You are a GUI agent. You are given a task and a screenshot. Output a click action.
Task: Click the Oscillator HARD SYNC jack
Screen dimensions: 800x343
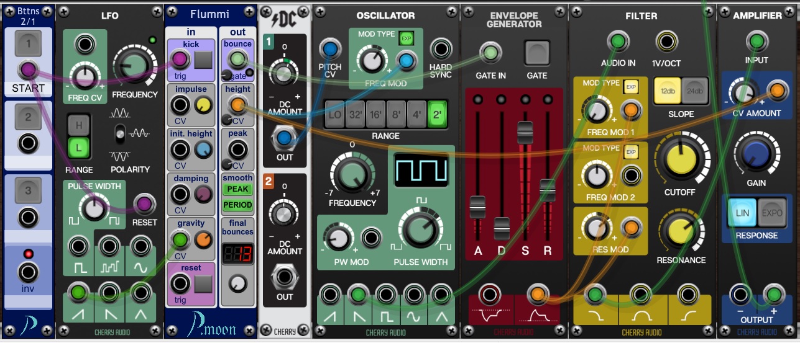point(441,49)
